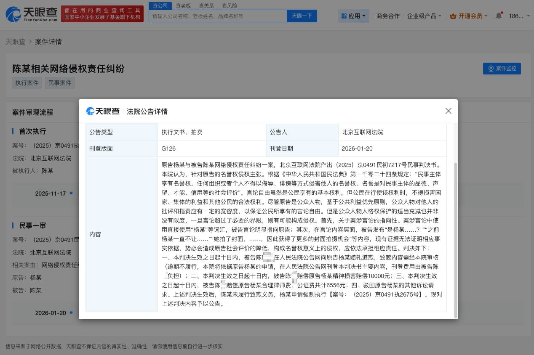Switch to the 查老板 tab
The image size is (534, 355).
183,5
